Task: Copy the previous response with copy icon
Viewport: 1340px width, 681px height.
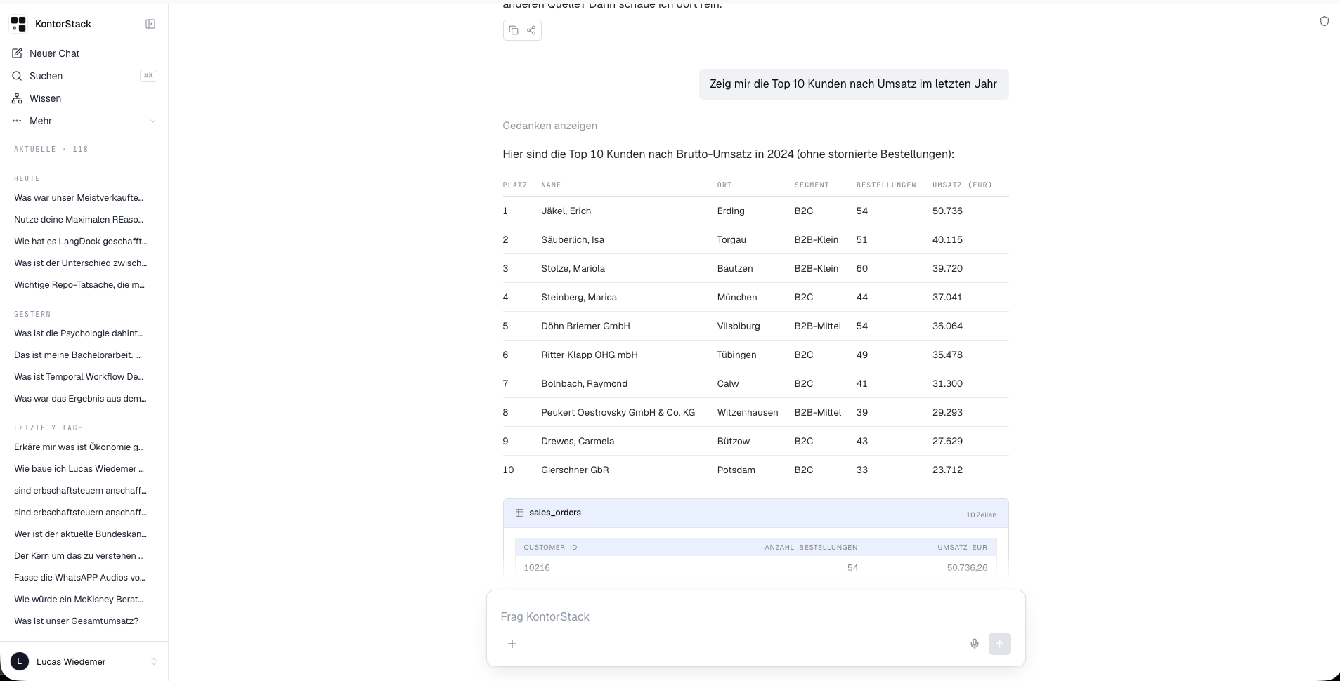Action: [514, 30]
